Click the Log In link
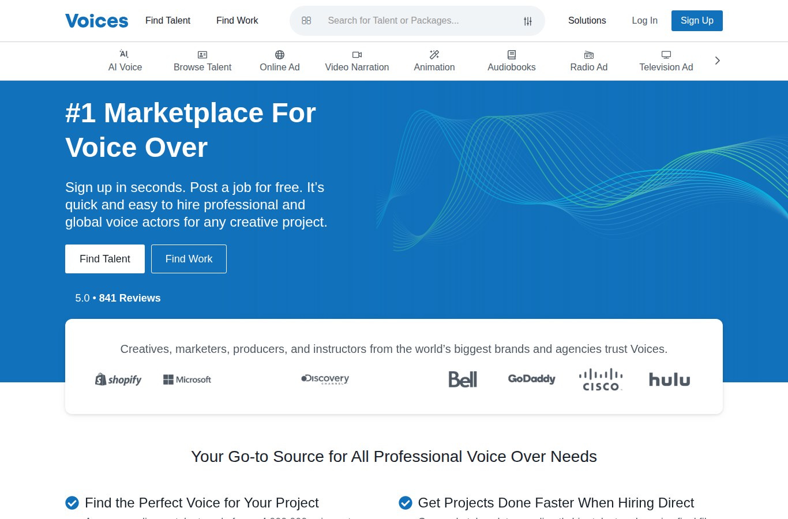Screen dimensions: 788x519 pos(644,21)
